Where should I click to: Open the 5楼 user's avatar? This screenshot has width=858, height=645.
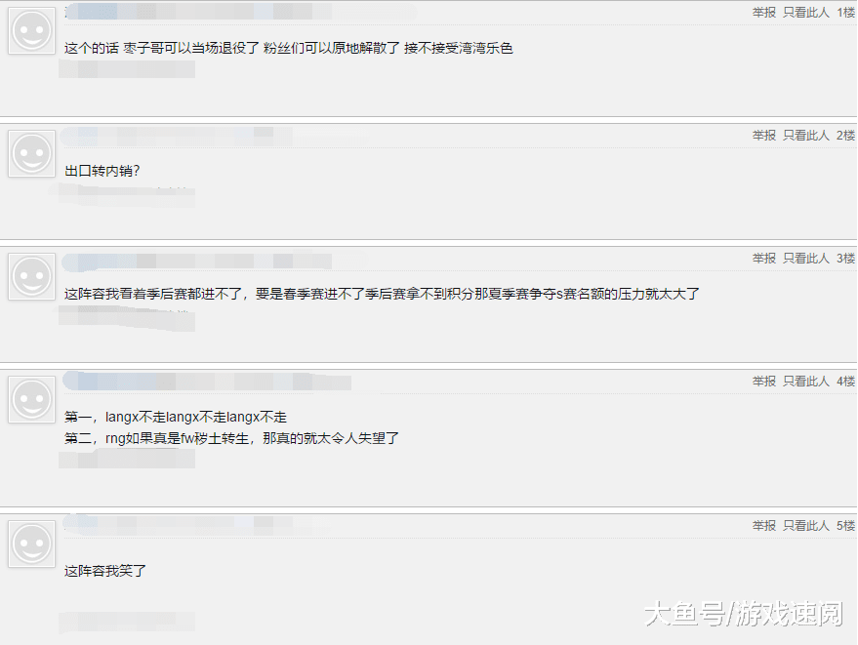tap(32, 544)
